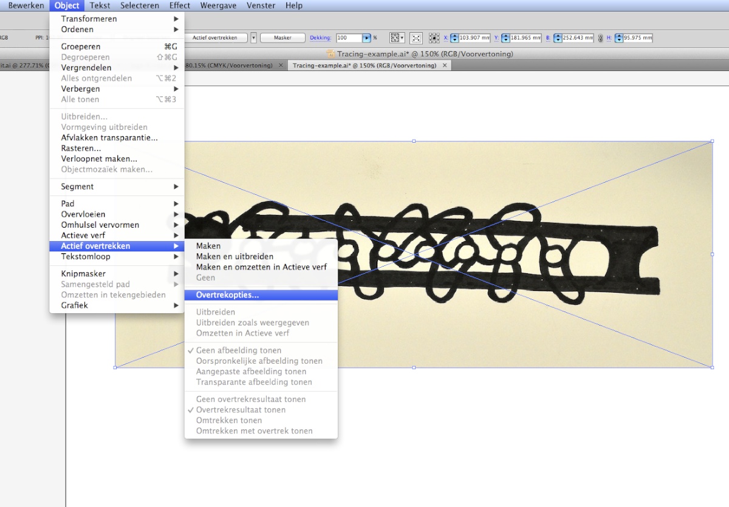Choose Rasteren... from the Object menu
Image resolution: width=729 pixels, height=507 pixels.
click(117, 148)
